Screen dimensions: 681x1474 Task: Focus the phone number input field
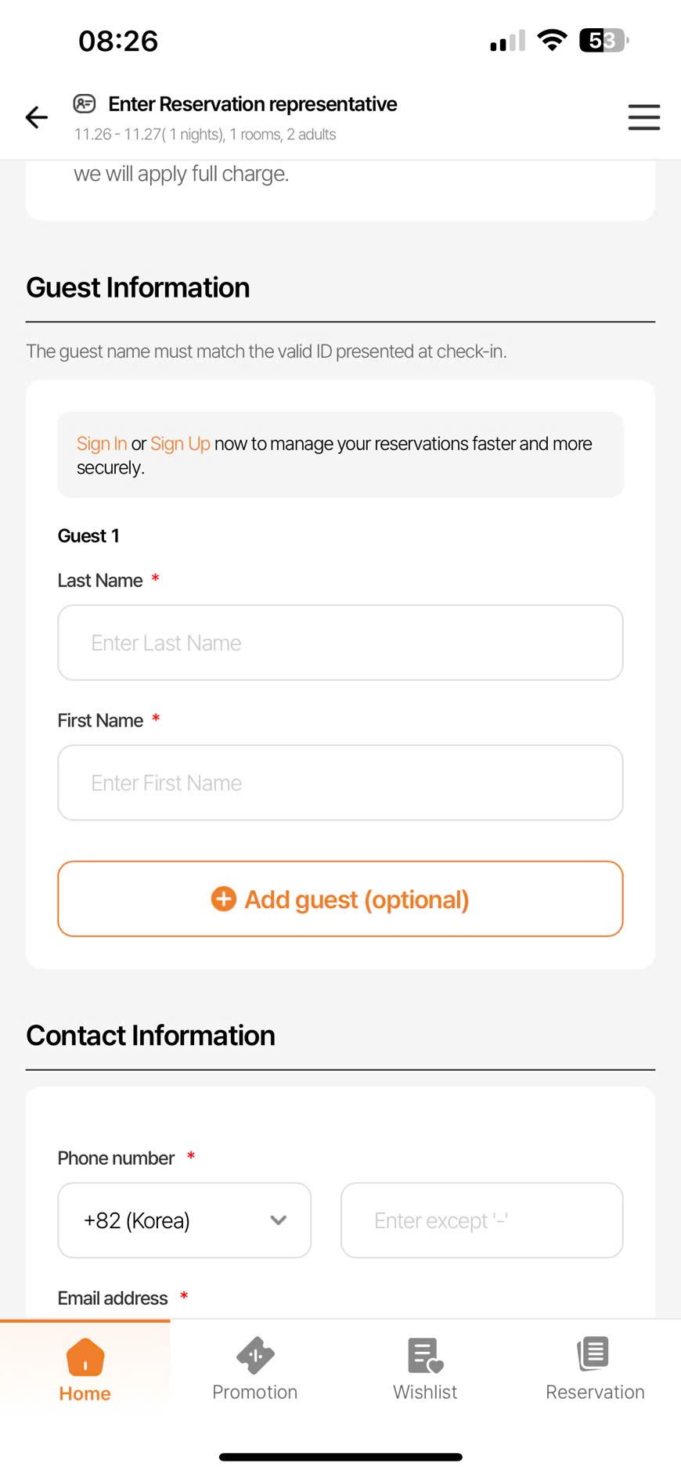tap(481, 1220)
